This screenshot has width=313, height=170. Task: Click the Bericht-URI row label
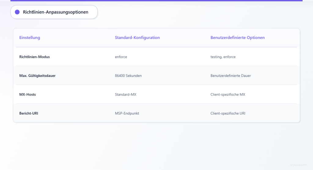click(x=29, y=113)
